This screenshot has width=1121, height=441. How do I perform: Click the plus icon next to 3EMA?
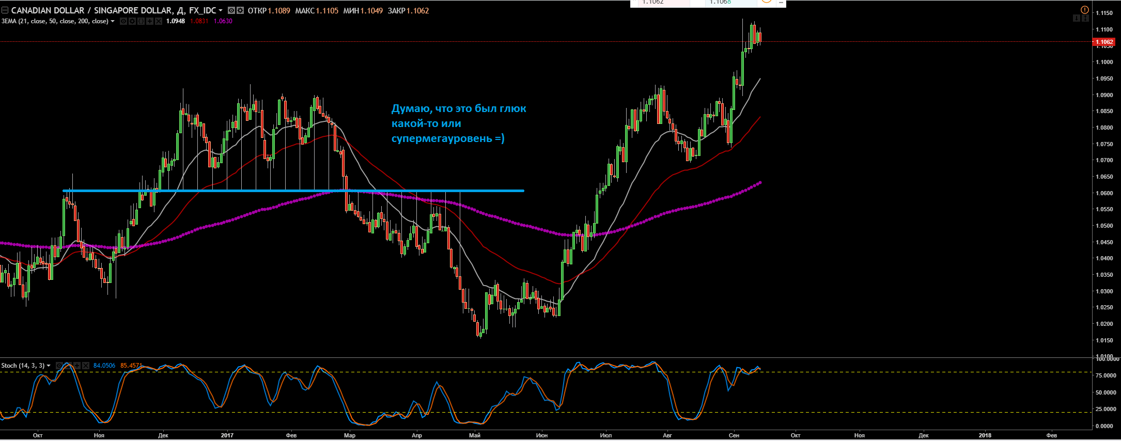pos(150,21)
